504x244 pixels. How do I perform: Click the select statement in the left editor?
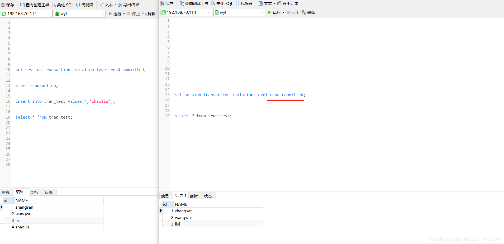click(44, 117)
